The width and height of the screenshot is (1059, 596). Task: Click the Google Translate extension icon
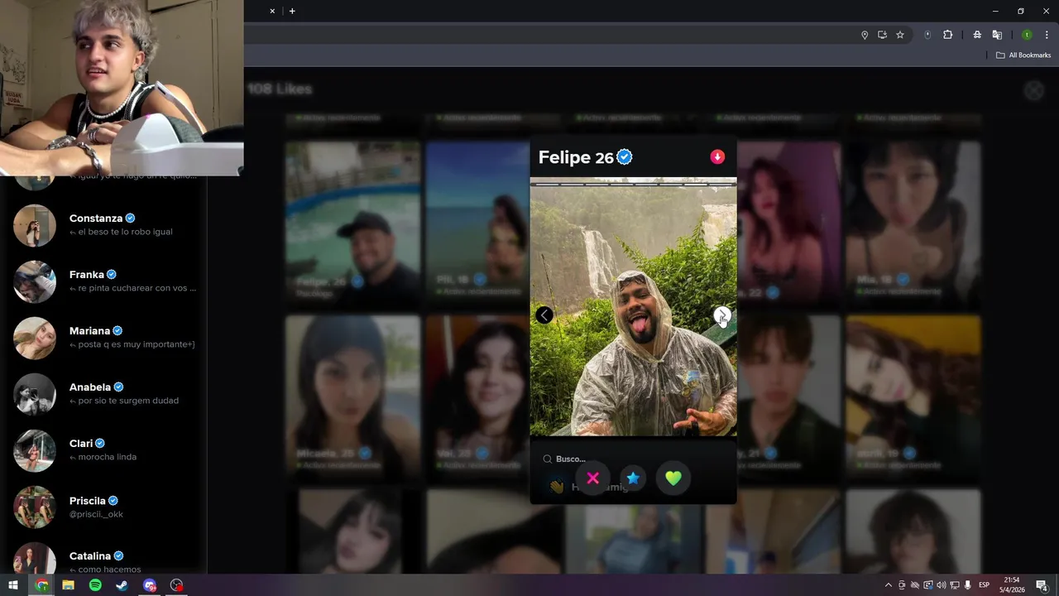click(997, 35)
